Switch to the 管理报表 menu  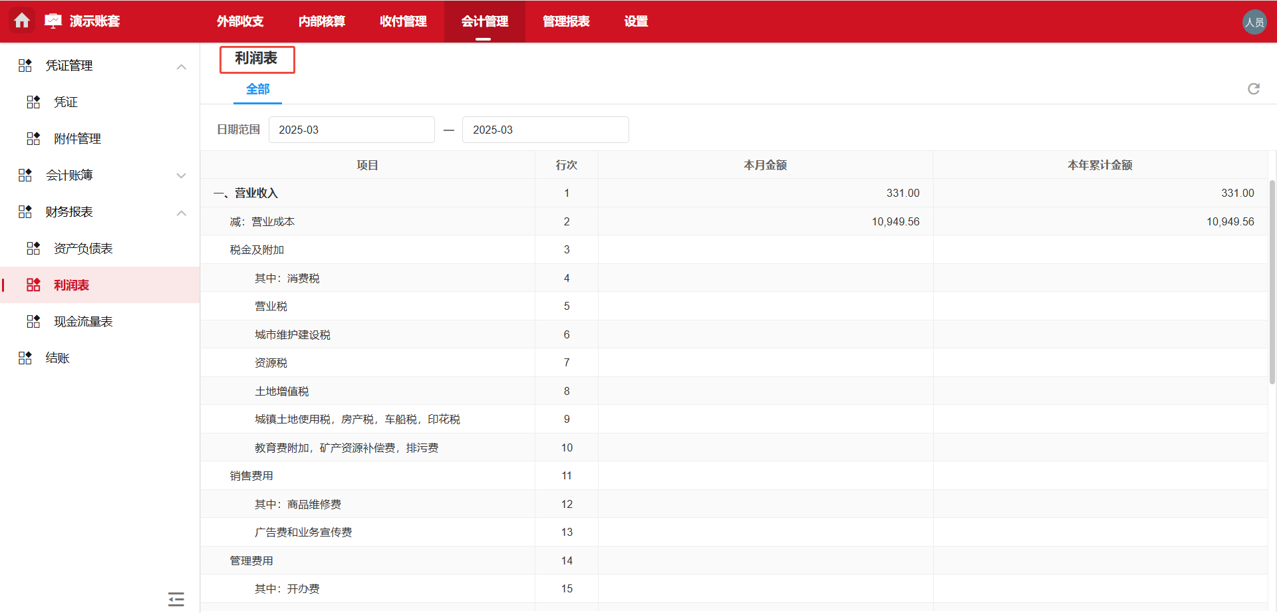point(566,21)
